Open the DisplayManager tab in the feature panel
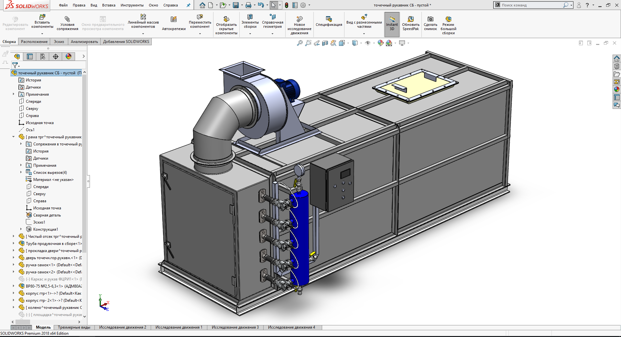 point(69,57)
